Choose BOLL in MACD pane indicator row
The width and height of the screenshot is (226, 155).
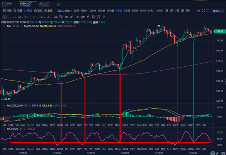pos(125,125)
